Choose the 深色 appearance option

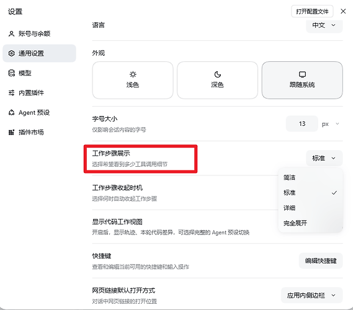pyautogui.click(x=218, y=80)
